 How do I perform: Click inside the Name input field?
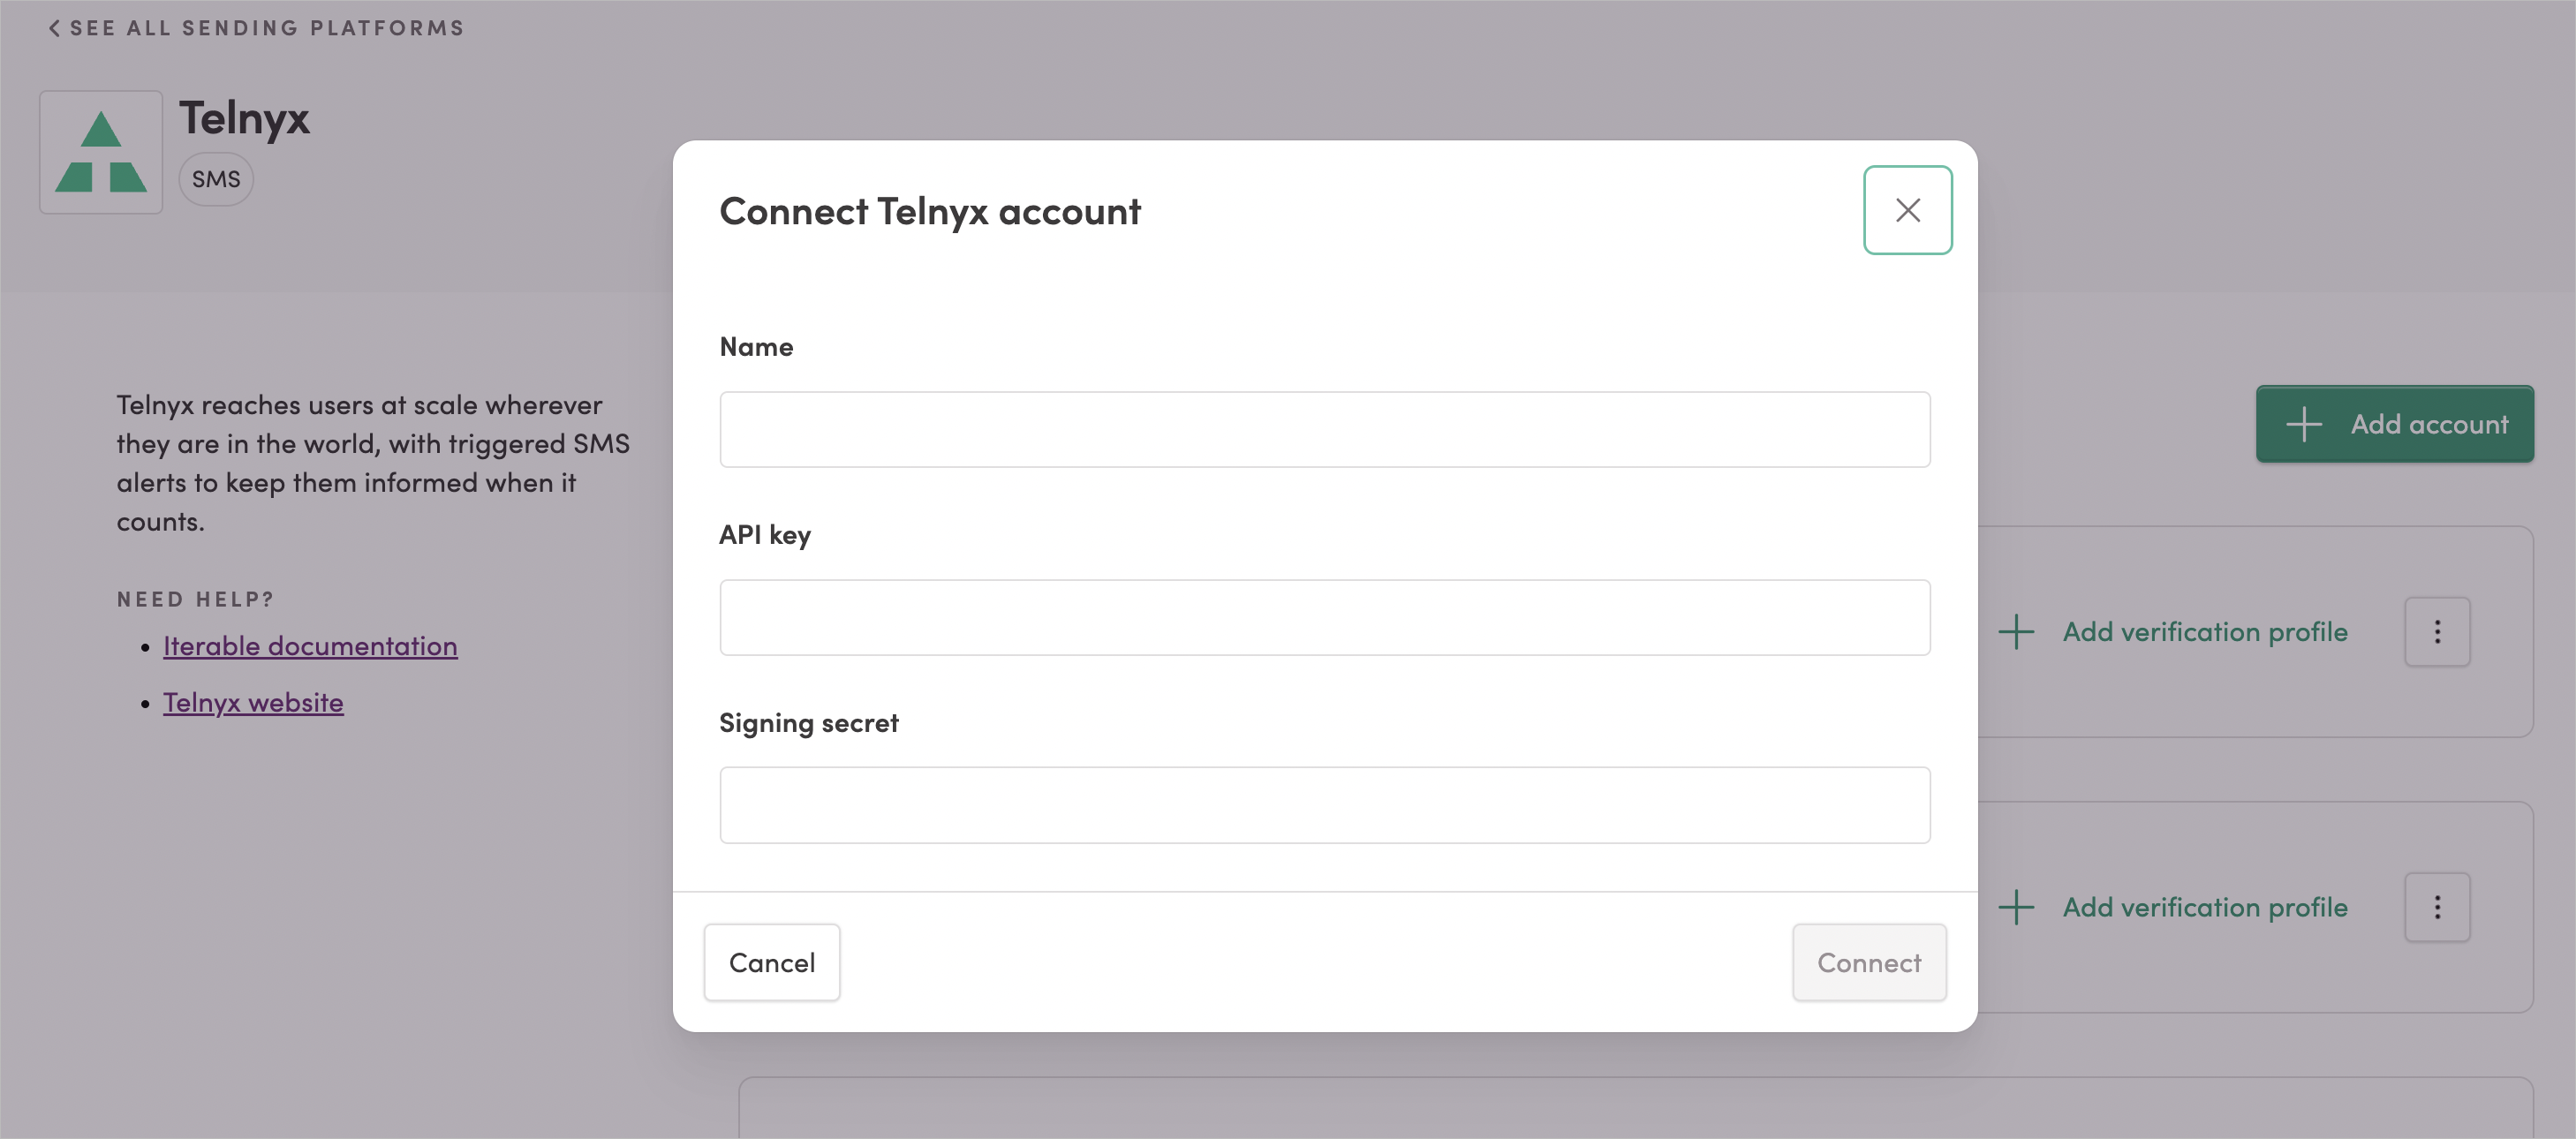(x=1325, y=429)
